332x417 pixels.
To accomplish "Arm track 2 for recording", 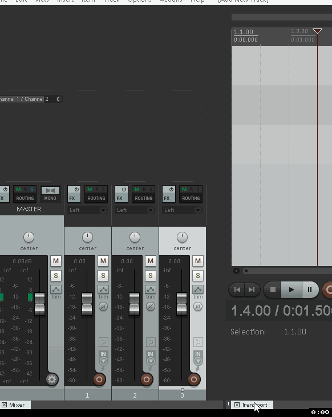I will coord(147,379).
